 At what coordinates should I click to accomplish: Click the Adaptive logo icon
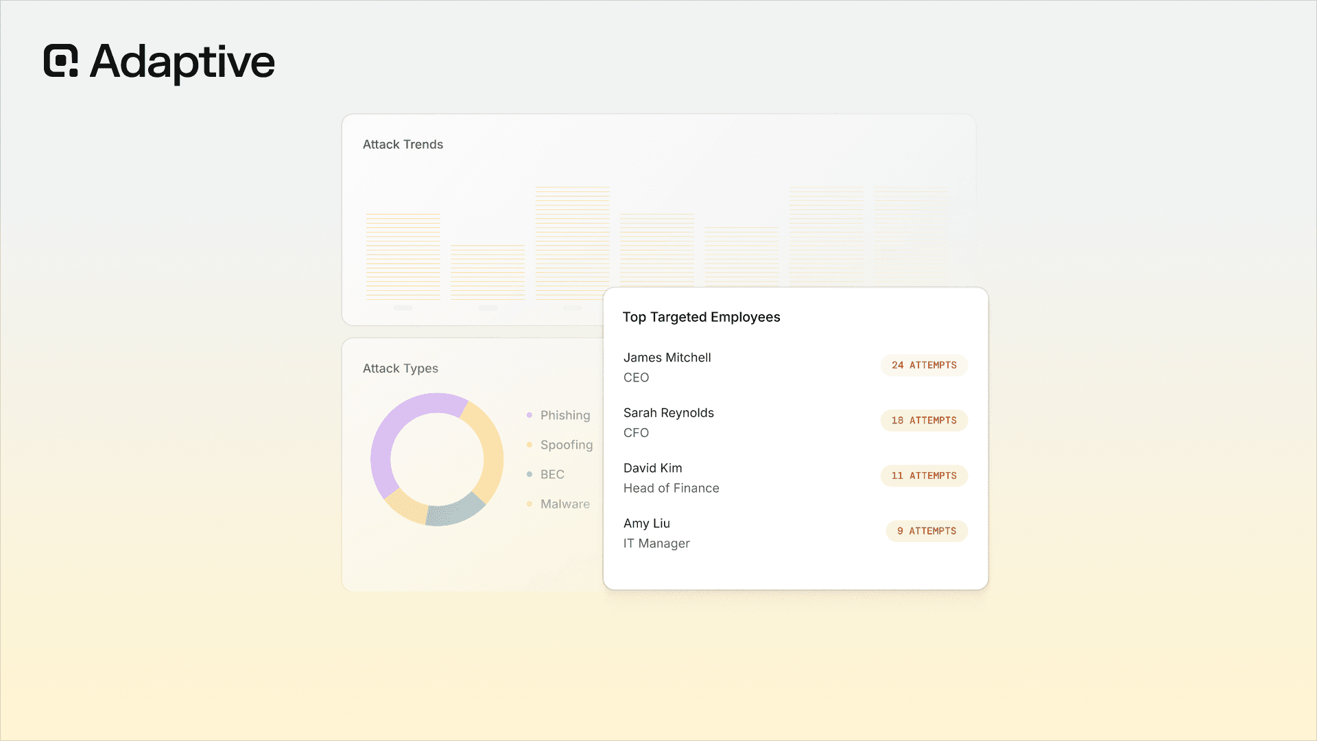click(x=60, y=60)
